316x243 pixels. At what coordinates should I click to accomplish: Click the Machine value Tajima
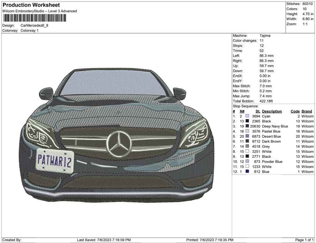point(265,36)
